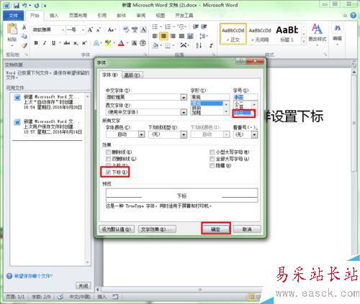This screenshot has width=360, height=304.
Task: Click the Numbering list icon
Action: (x=168, y=27)
